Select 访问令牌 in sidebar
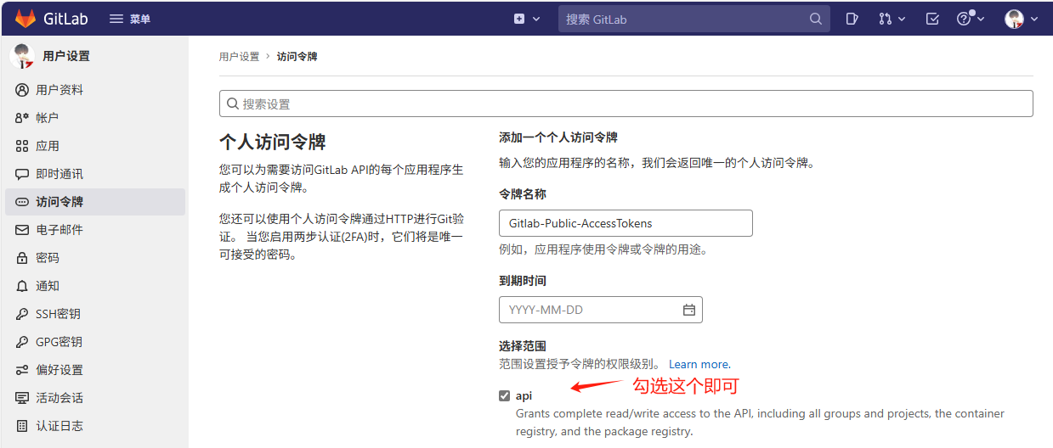 tap(95, 202)
